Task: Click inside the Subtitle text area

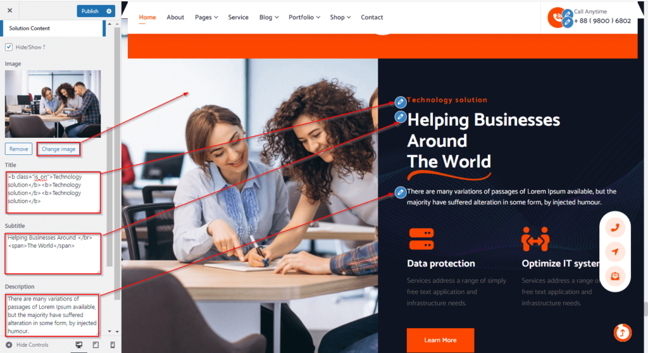Action: click(x=53, y=254)
